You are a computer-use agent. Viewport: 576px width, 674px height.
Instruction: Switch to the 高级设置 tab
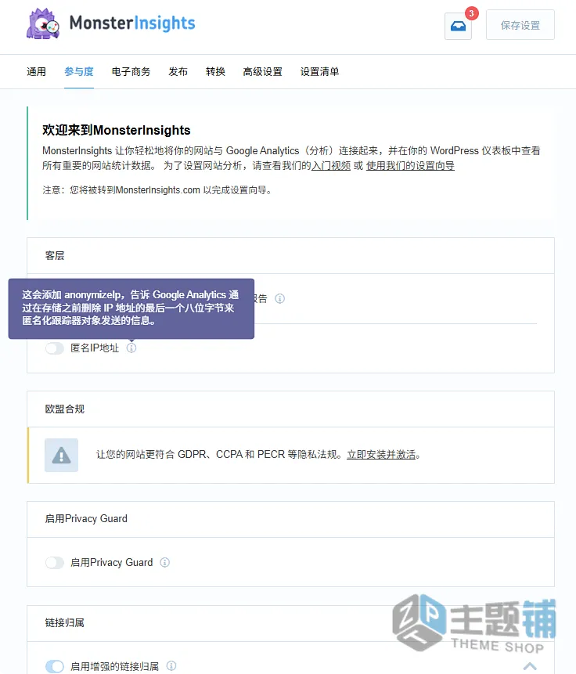[x=263, y=72]
